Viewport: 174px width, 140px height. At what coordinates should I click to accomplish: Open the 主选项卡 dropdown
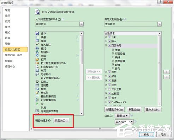pyautogui.click(x=159, y=24)
